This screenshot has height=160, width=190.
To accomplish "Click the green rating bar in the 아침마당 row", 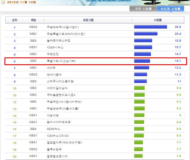I will (x=139, y=115).
